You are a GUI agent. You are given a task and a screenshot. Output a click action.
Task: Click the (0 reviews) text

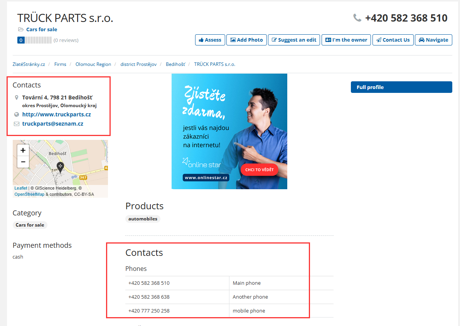(x=66, y=40)
